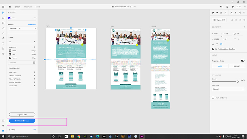Click the Export Code button

22,115
